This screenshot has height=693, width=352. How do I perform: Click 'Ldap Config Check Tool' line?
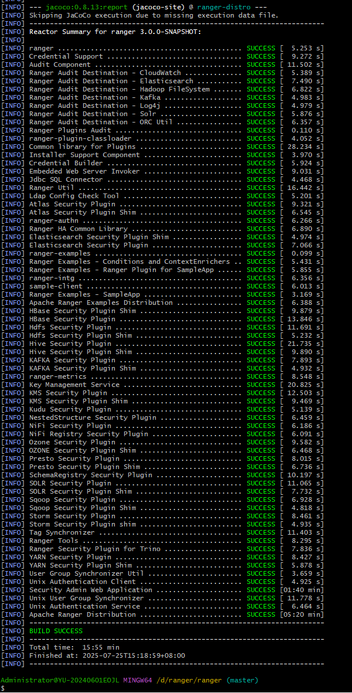pos(163,196)
